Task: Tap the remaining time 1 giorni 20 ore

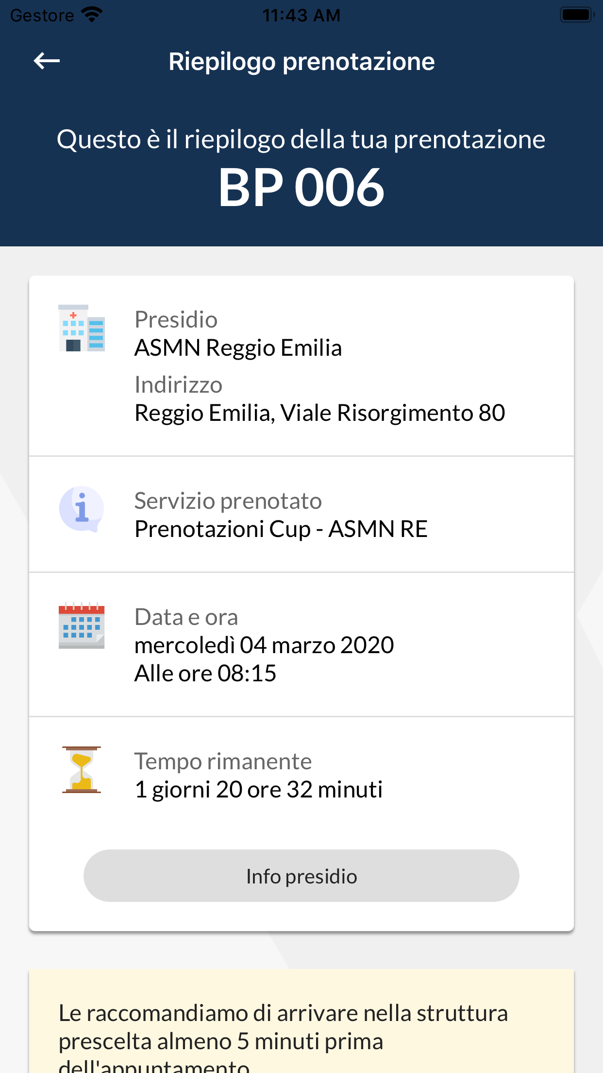Action: coord(258,790)
